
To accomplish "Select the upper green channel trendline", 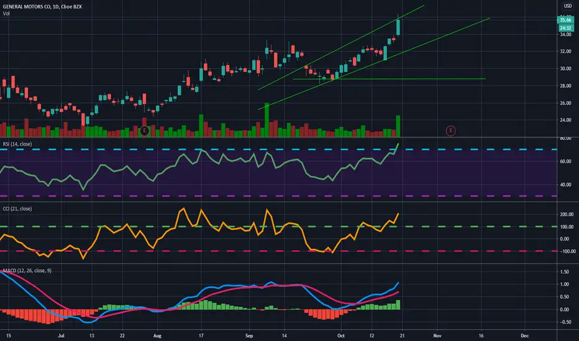I will point(341,47).
